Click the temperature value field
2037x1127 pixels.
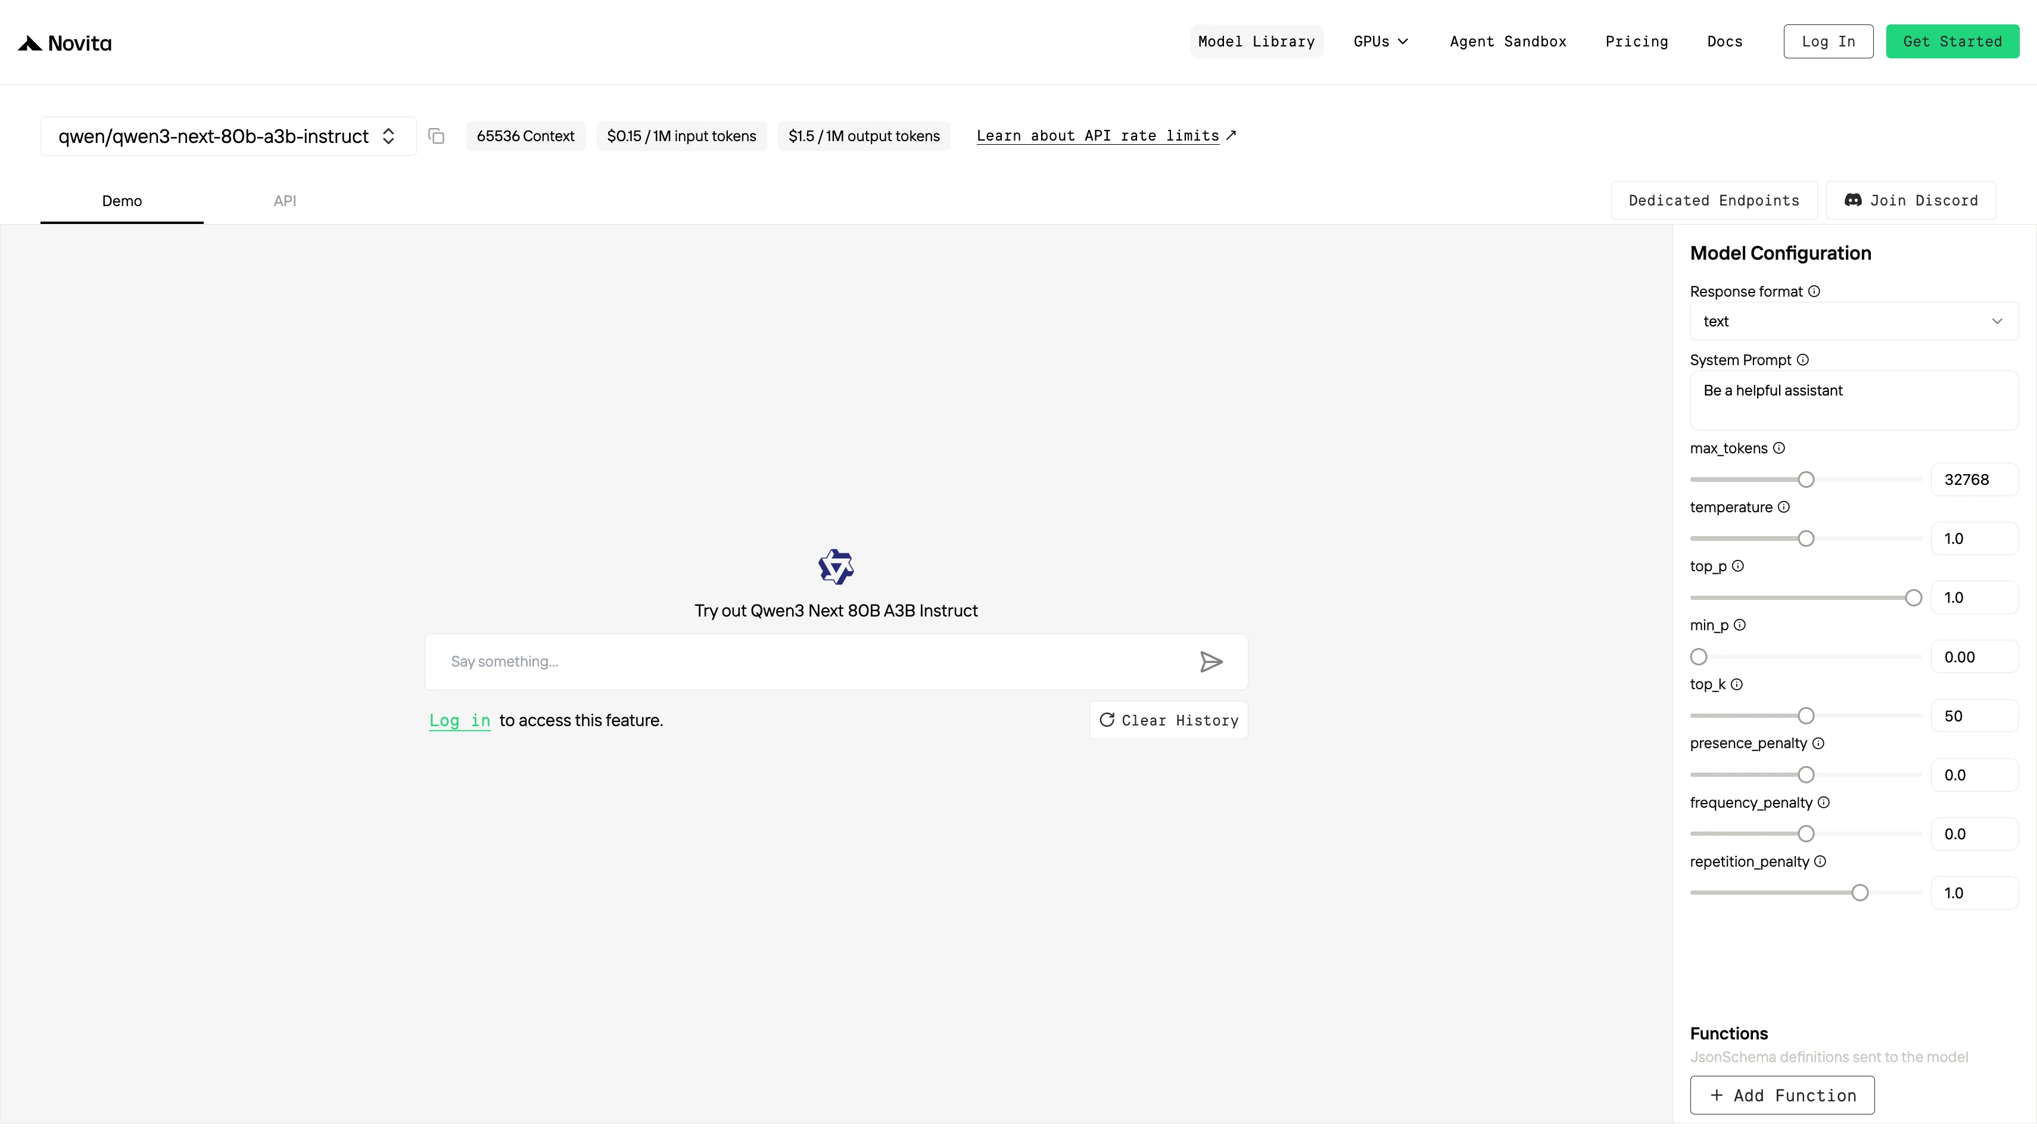[x=1974, y=538]
